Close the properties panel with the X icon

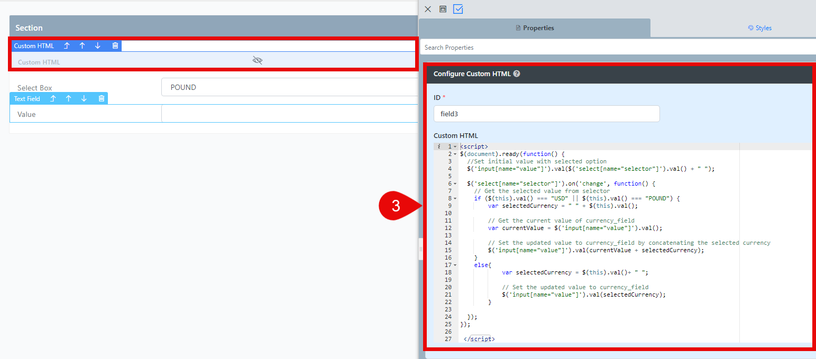[x=428, y=9]
